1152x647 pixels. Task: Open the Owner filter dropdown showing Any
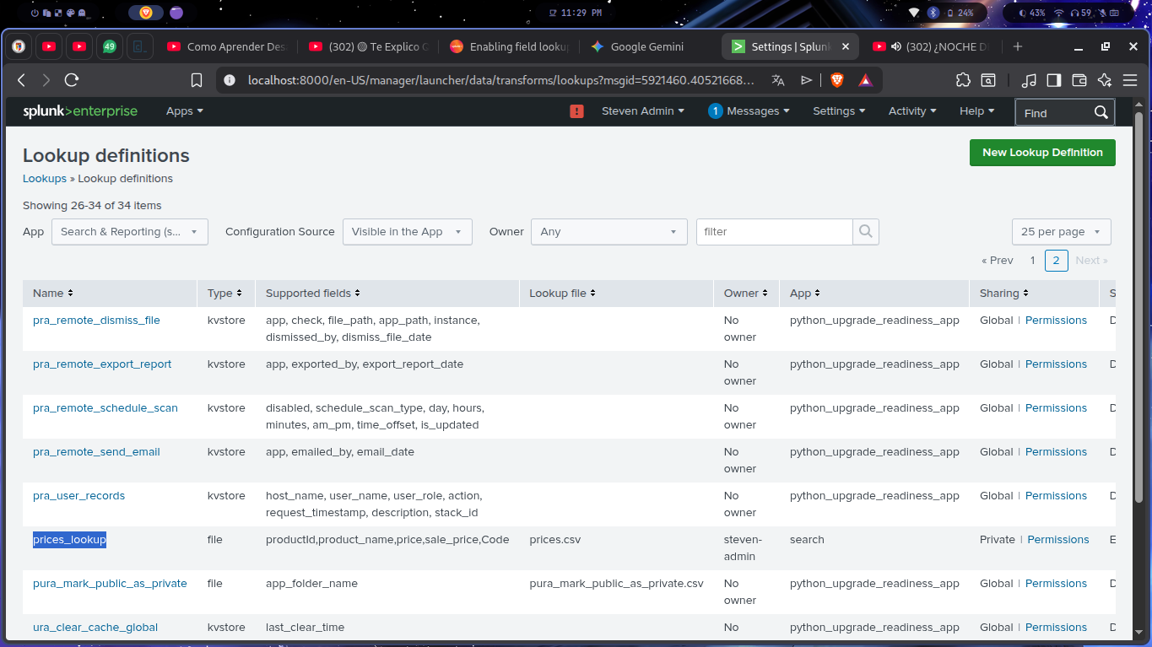(608, 231)
